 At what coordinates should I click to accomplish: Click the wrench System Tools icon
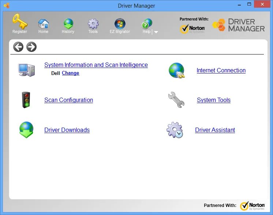coord(176,100)
